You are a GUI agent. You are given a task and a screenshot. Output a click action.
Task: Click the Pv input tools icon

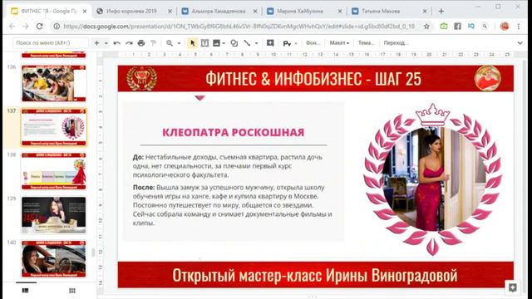(287, 43)
